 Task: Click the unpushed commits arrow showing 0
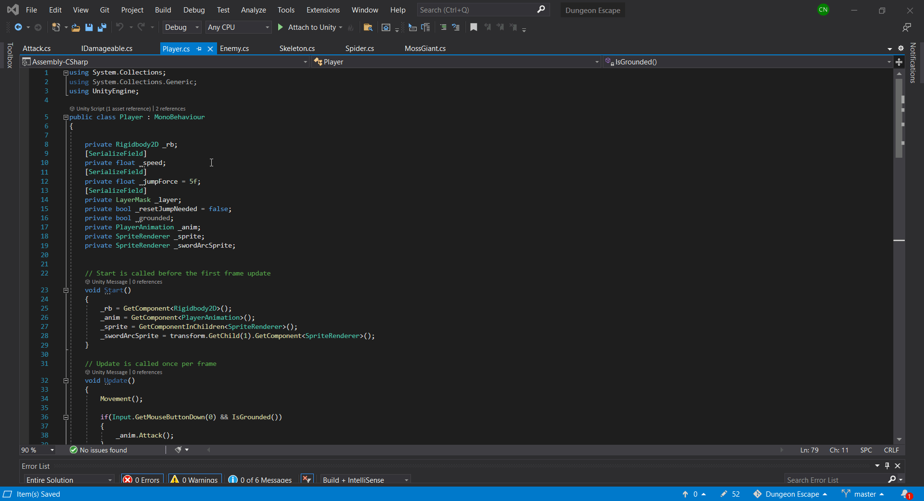[x=693, y=494]
